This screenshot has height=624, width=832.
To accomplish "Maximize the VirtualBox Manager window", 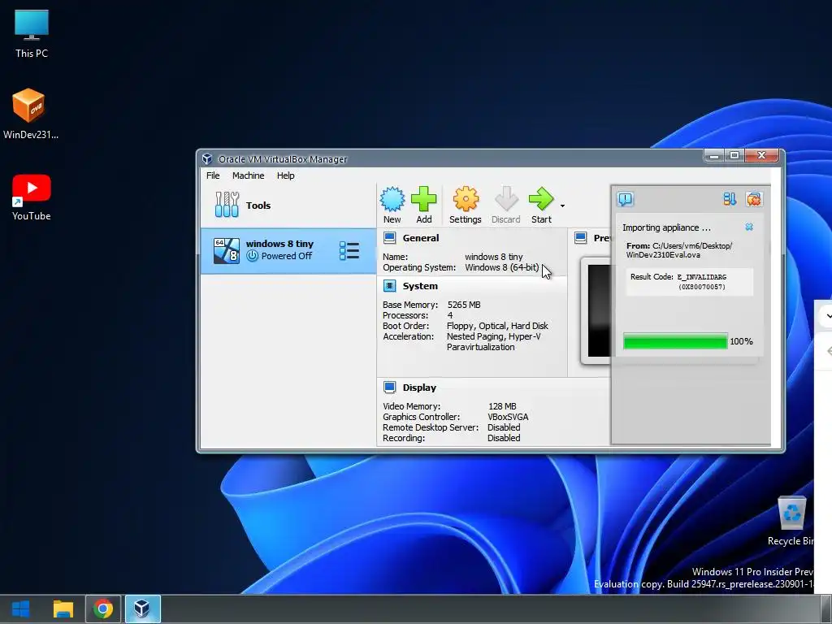I will (734, 155).
